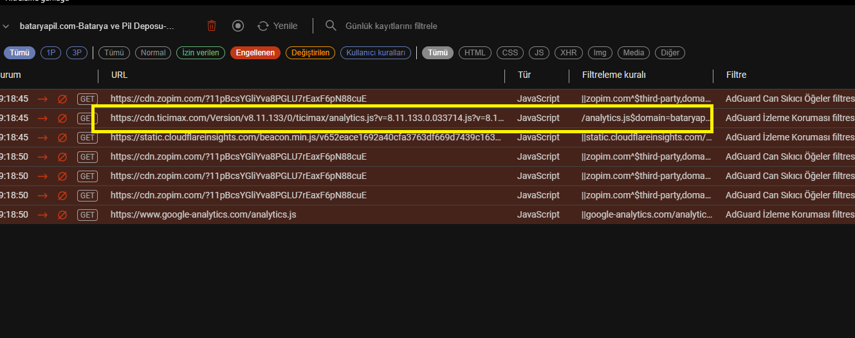Show only Değiştirilen requests
The image size is (855, 338).
[x=311, y=53]
